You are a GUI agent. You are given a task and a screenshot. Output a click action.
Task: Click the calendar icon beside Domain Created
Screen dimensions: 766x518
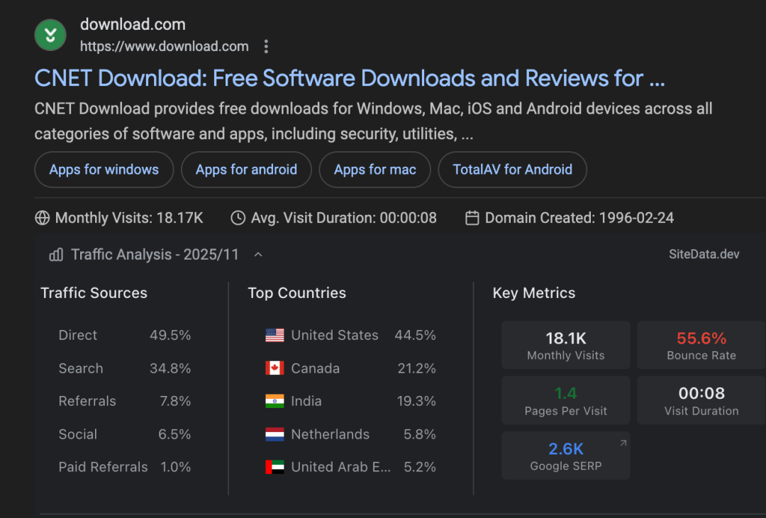[x=472, y=218]
